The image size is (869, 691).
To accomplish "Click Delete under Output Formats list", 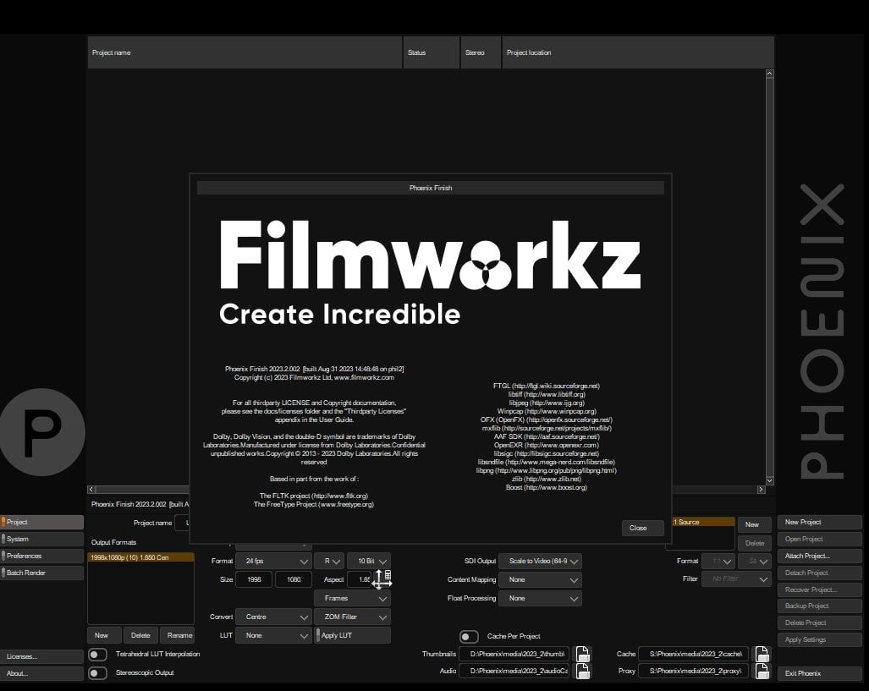I will [x=140, y=635].
